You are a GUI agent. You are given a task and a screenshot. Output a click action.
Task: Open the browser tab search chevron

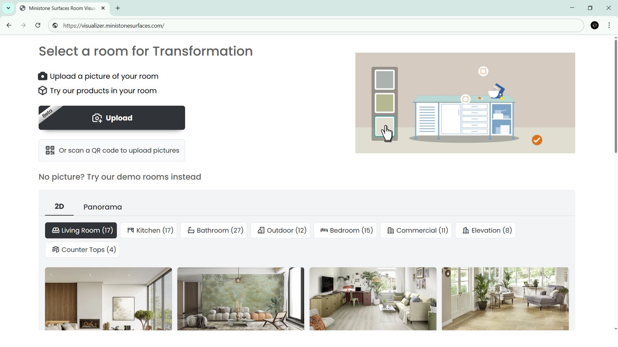click(x=8, y=8)
